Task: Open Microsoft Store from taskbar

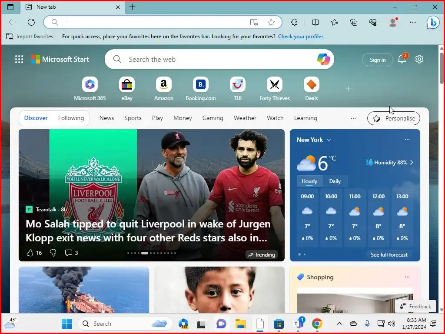Action: click(x=279, y=324)
